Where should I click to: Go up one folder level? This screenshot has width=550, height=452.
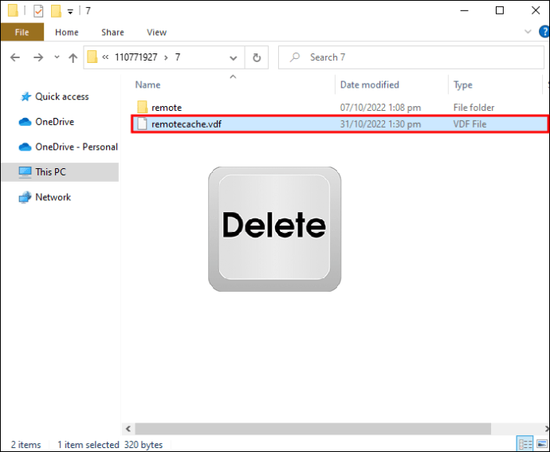73,57
